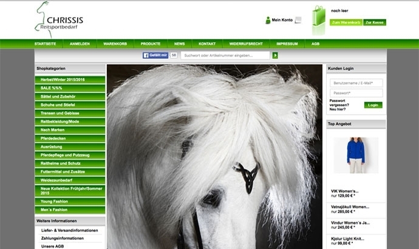This screenshot has width=419, height=249.
Task: Open the Kjolur Light Knit... product link
Action: (347, 239)
